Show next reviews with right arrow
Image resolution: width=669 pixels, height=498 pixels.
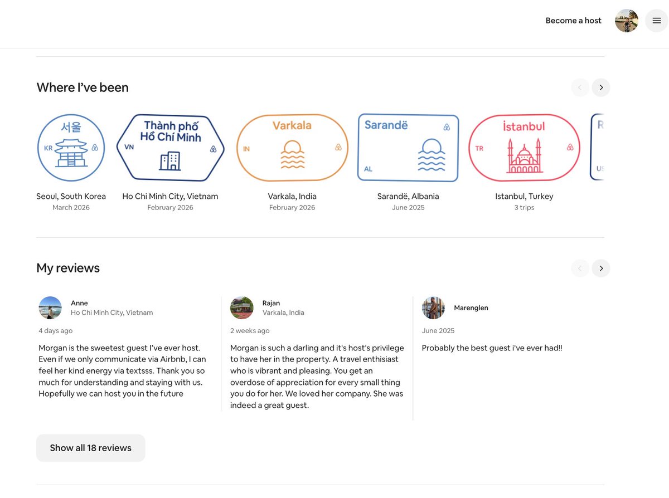[601, 268]
